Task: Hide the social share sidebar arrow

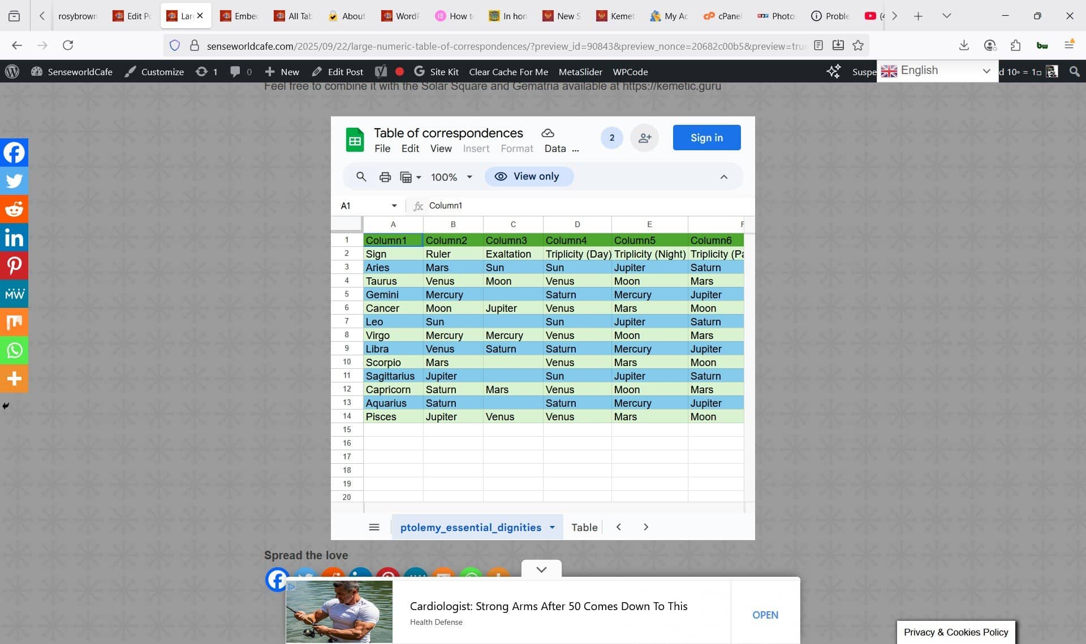Action: [x=6, y=406]
